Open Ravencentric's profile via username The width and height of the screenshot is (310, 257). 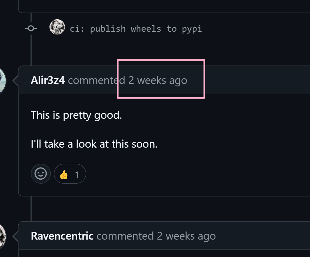62,236
